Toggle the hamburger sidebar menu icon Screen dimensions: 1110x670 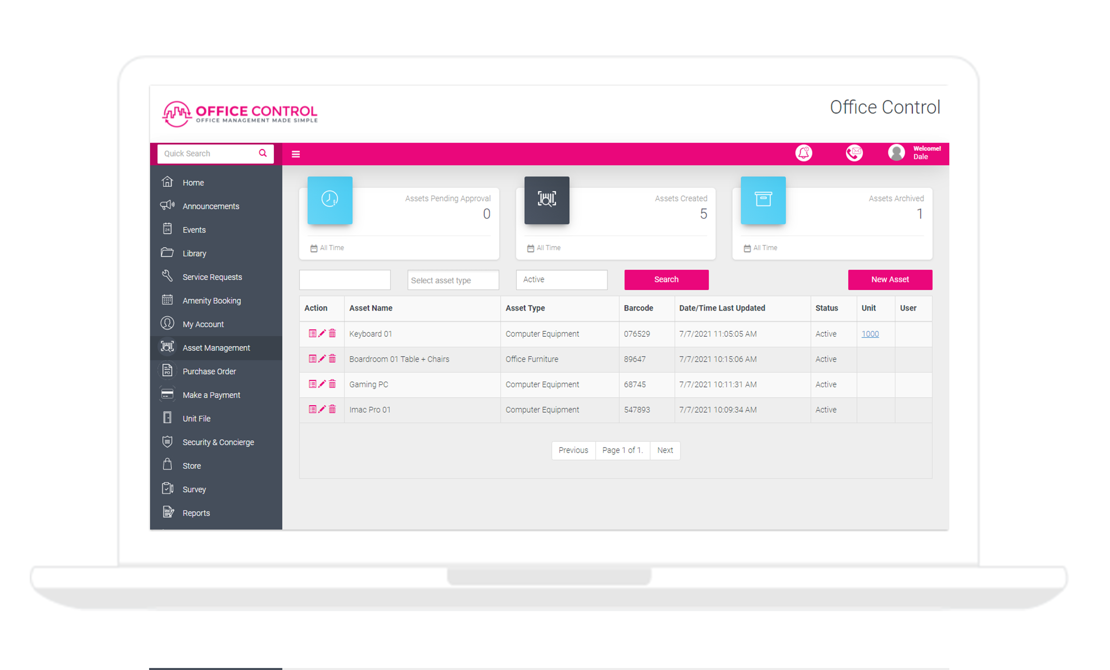[296, 154]
